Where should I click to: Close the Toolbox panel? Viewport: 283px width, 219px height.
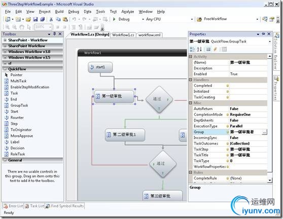tap(60, 34)
